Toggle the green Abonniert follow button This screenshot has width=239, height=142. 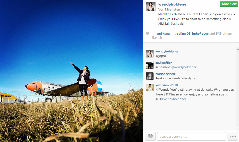pyautogui.click(x=229, y=4)
